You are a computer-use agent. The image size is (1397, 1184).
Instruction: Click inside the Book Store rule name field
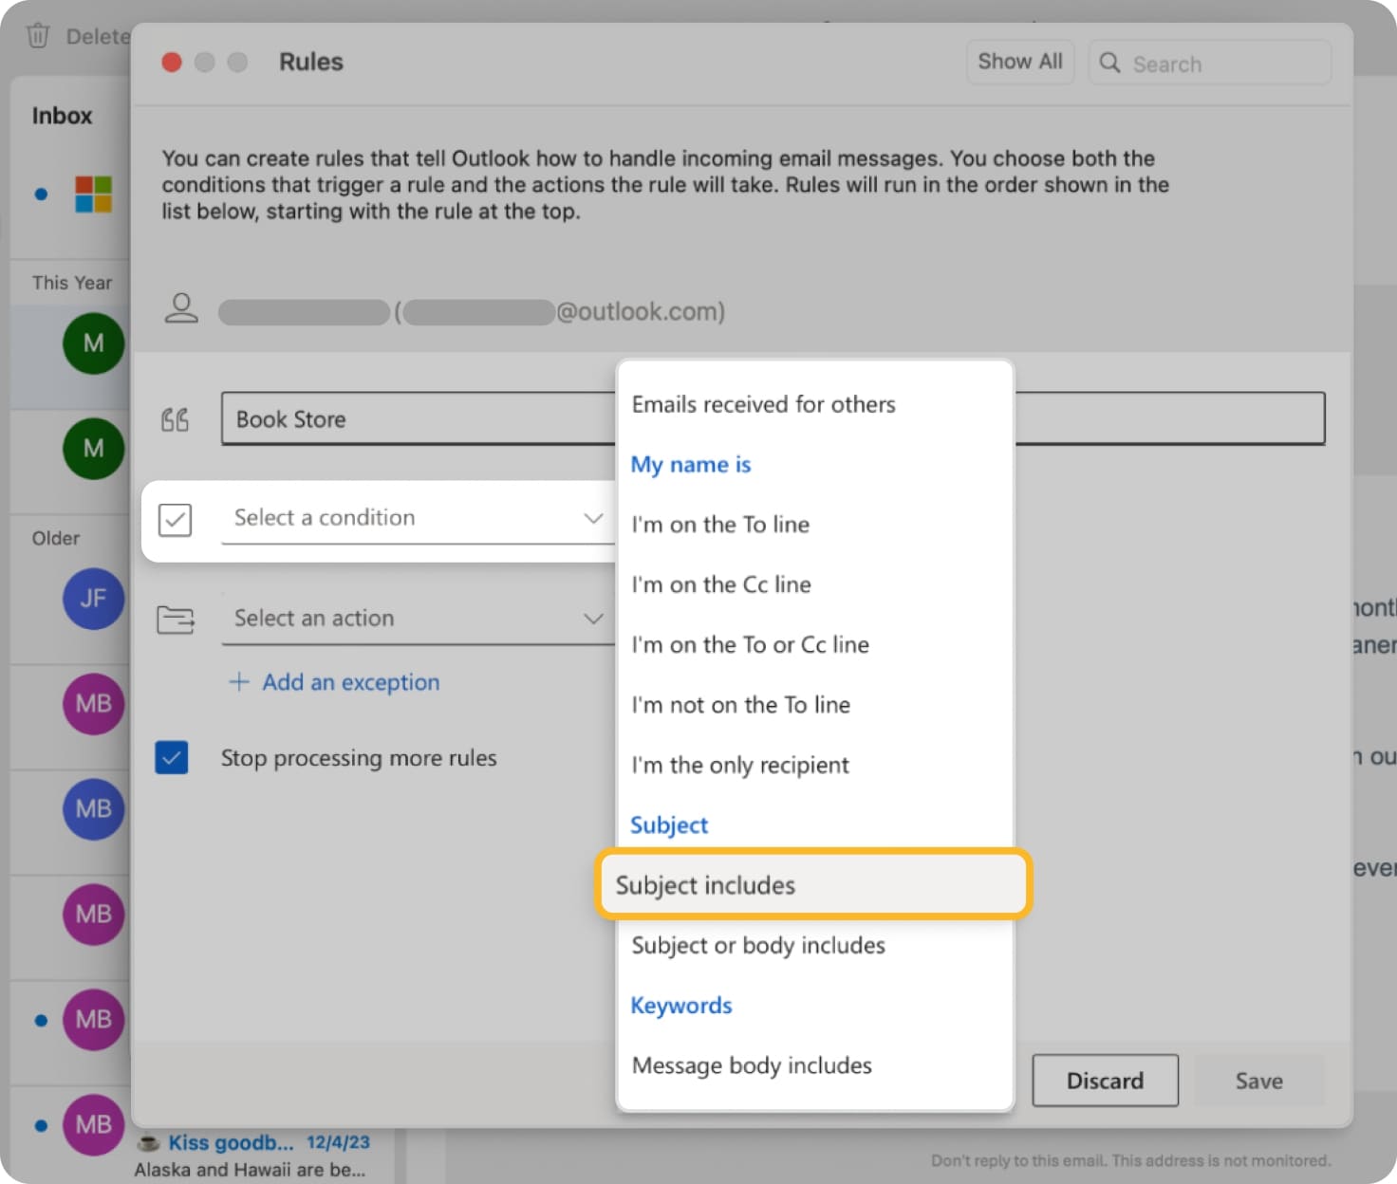coord(380,419)
